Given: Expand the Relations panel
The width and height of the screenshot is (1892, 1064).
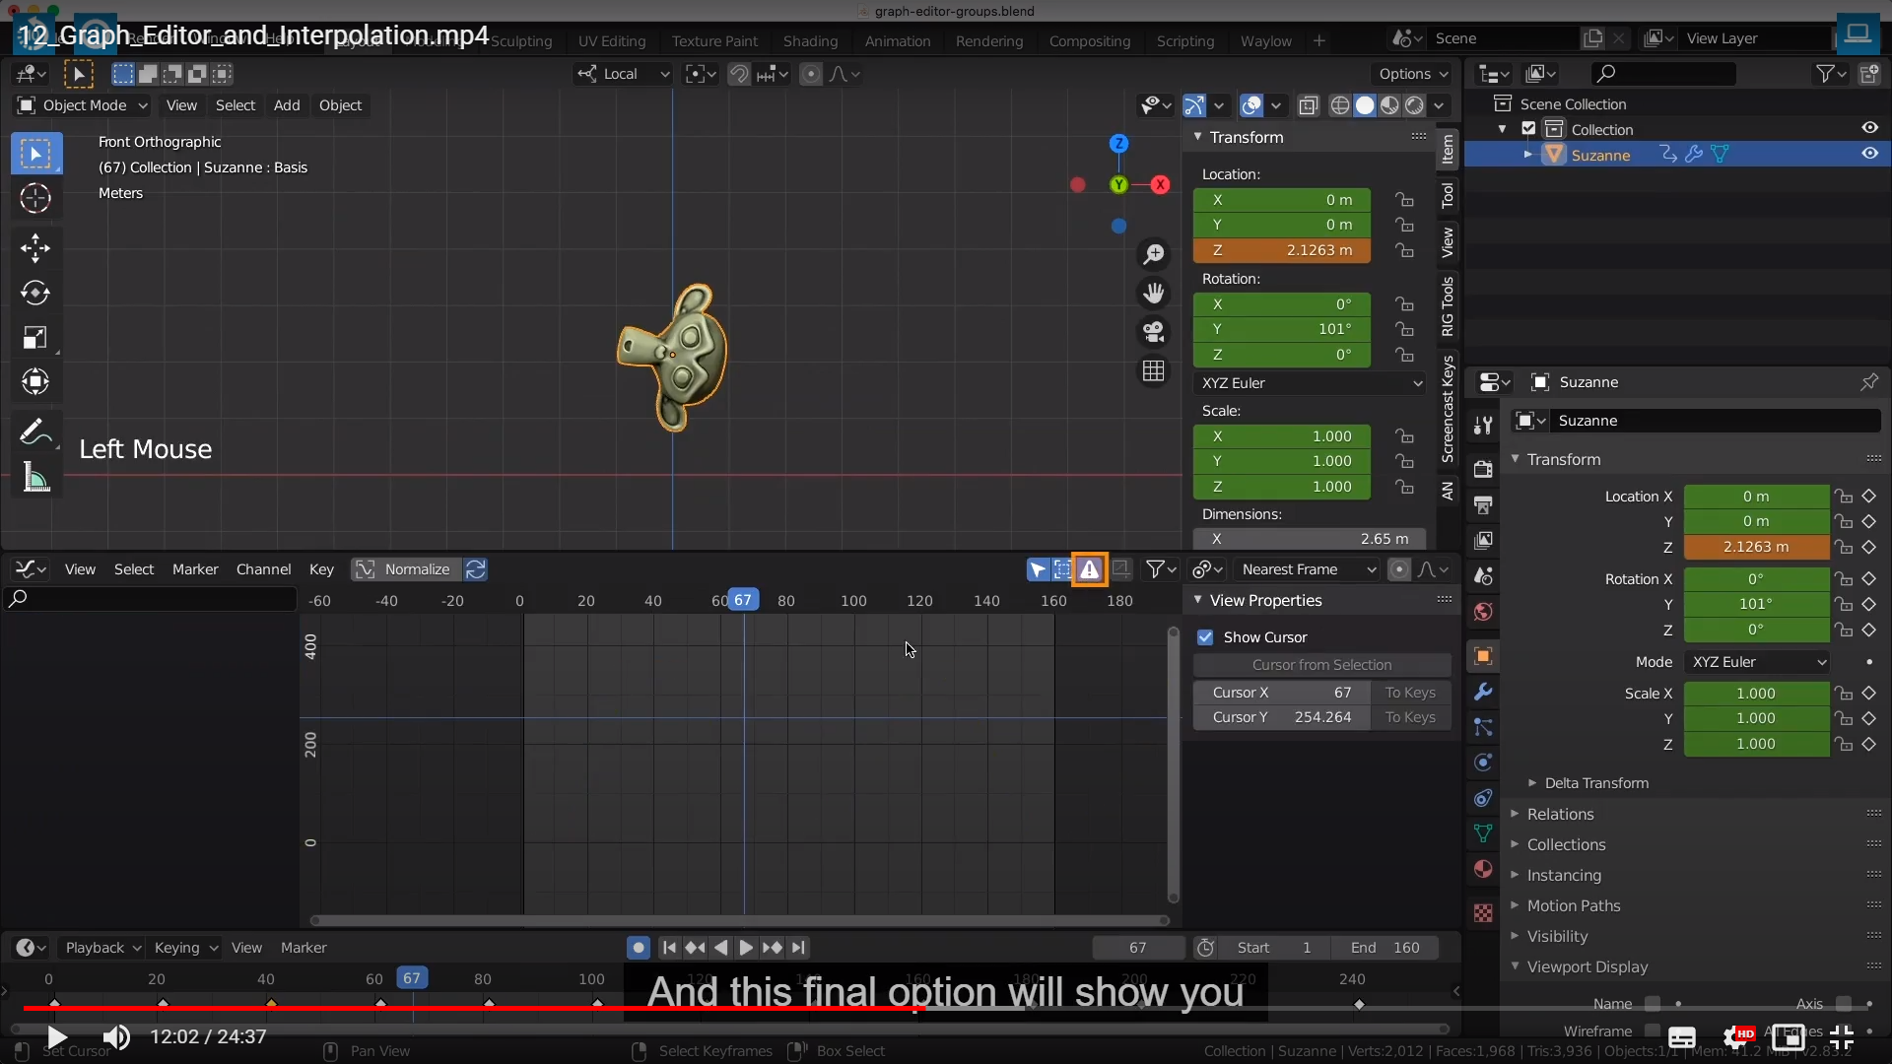Looking at the screenshot, I should 1560,814.
